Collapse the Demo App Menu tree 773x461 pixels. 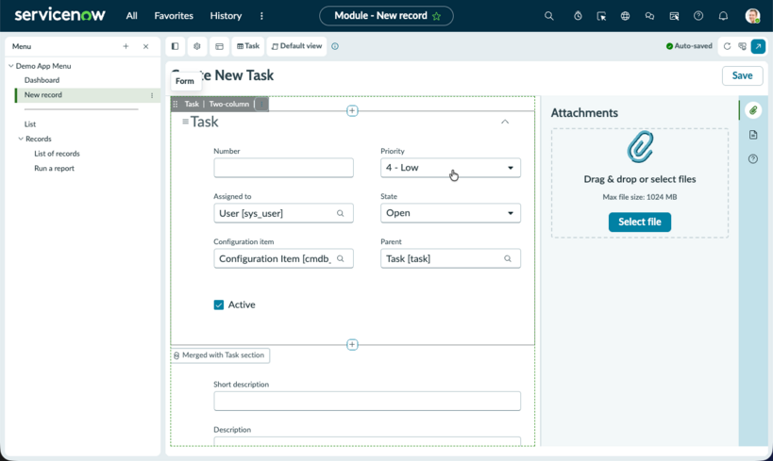pos(10,65)
